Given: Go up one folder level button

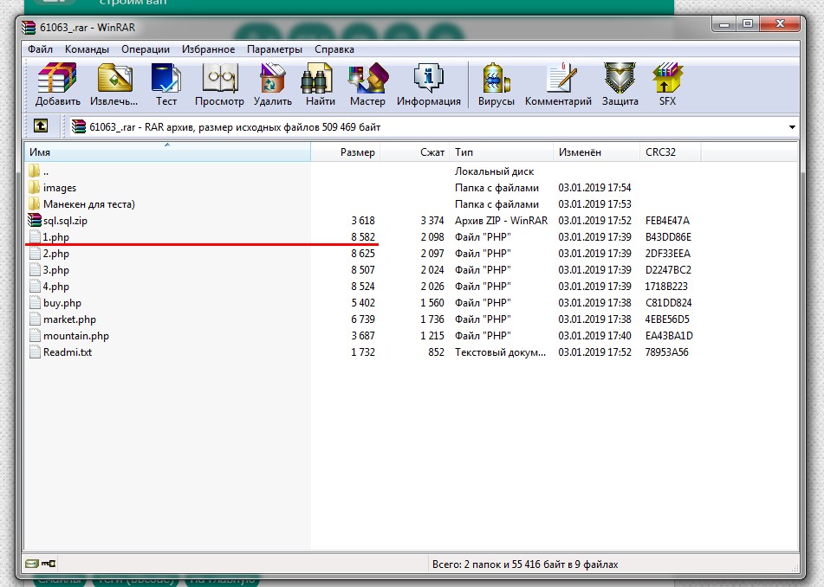Looking at the screenshot, I should pyautogui.click(x=41, y=126).
